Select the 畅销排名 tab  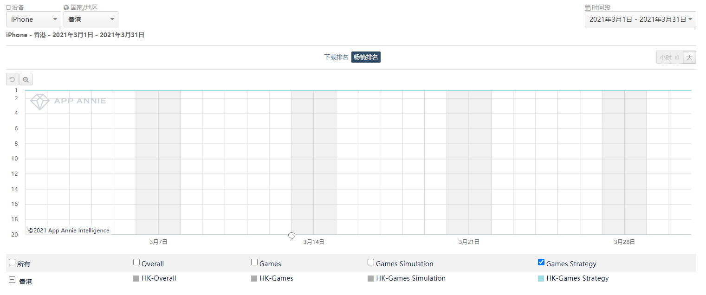(366, 57)
